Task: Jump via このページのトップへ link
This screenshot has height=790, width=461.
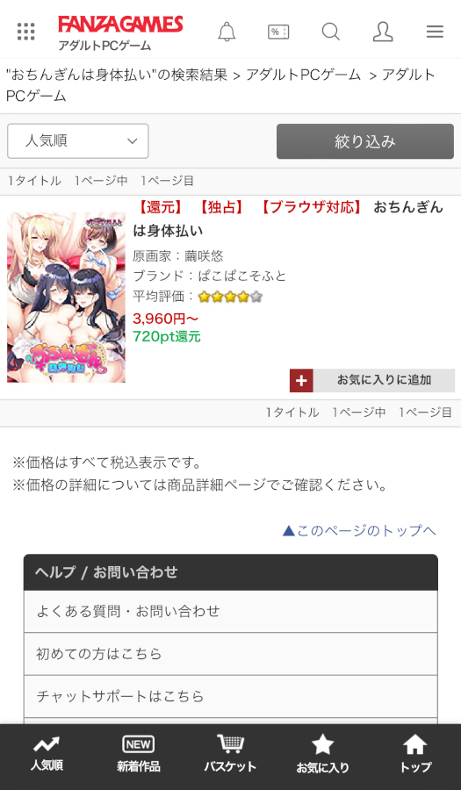Action: pyautogui.click(x=359, y=530)
